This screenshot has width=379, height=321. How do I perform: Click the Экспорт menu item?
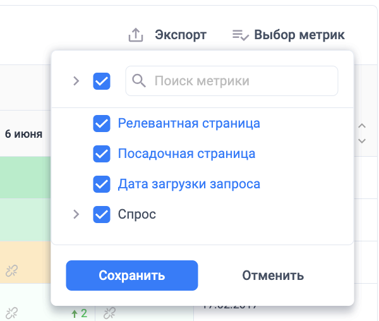click(x=181, y=35)
